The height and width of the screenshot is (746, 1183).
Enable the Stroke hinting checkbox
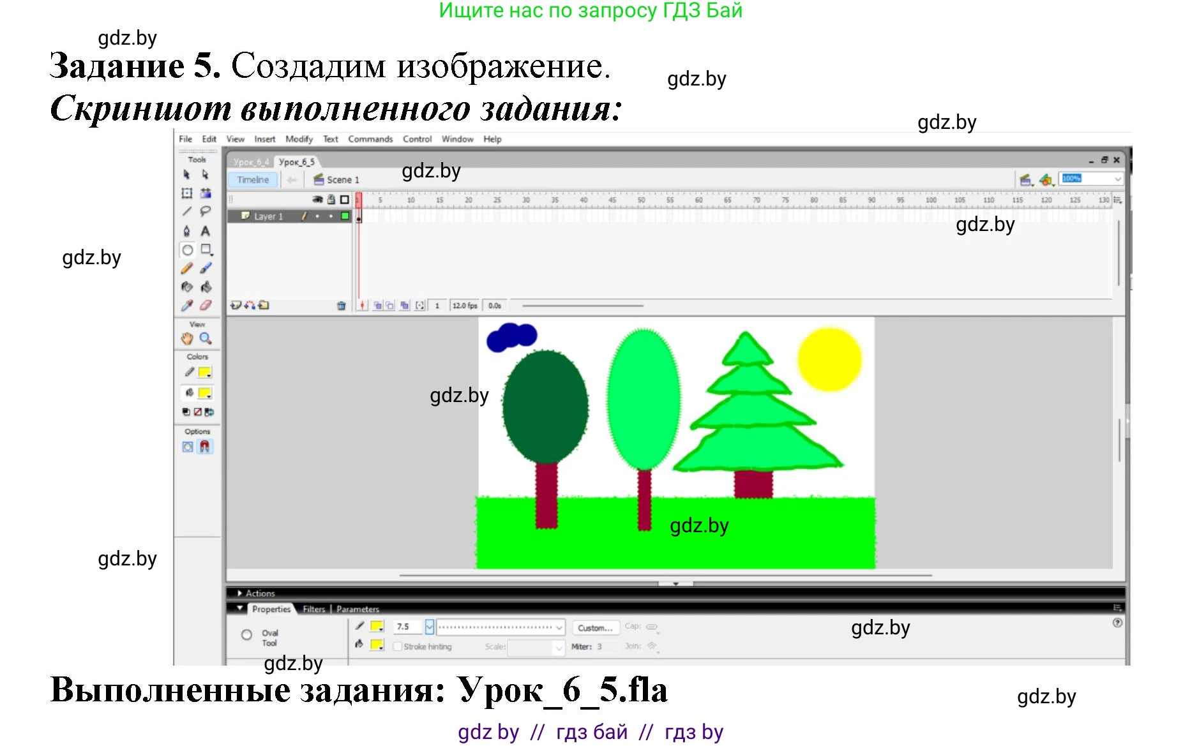(x=397, y=646)
